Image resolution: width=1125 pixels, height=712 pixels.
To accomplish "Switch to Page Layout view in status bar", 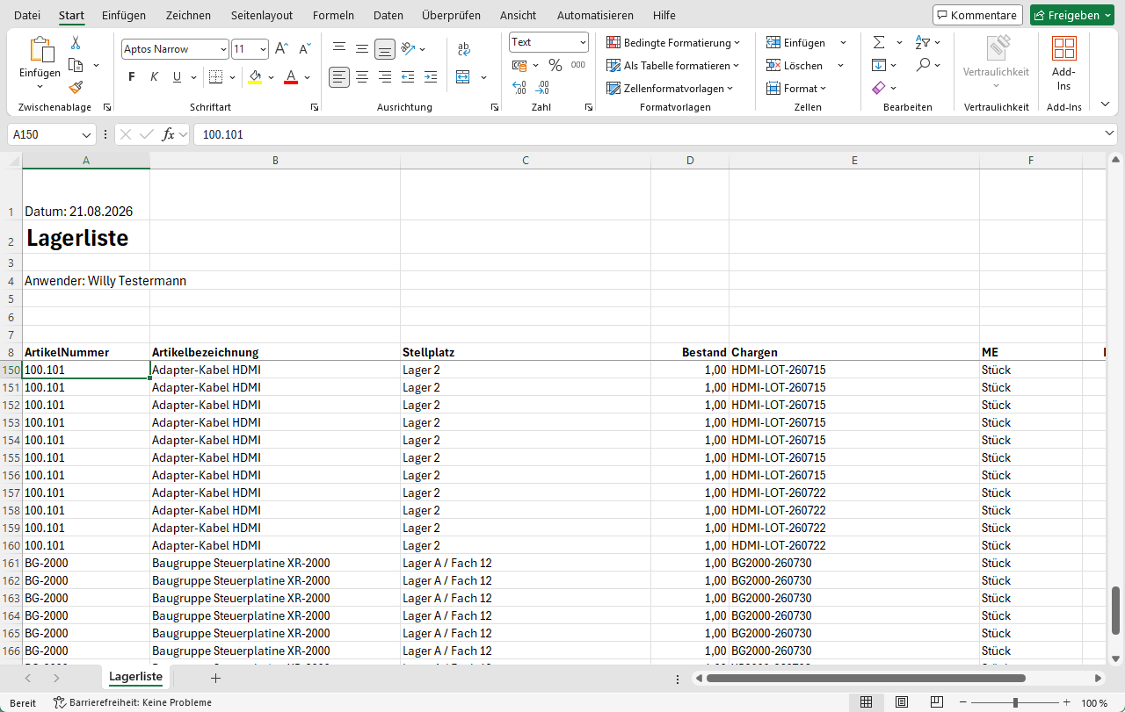I will point(902,702).
